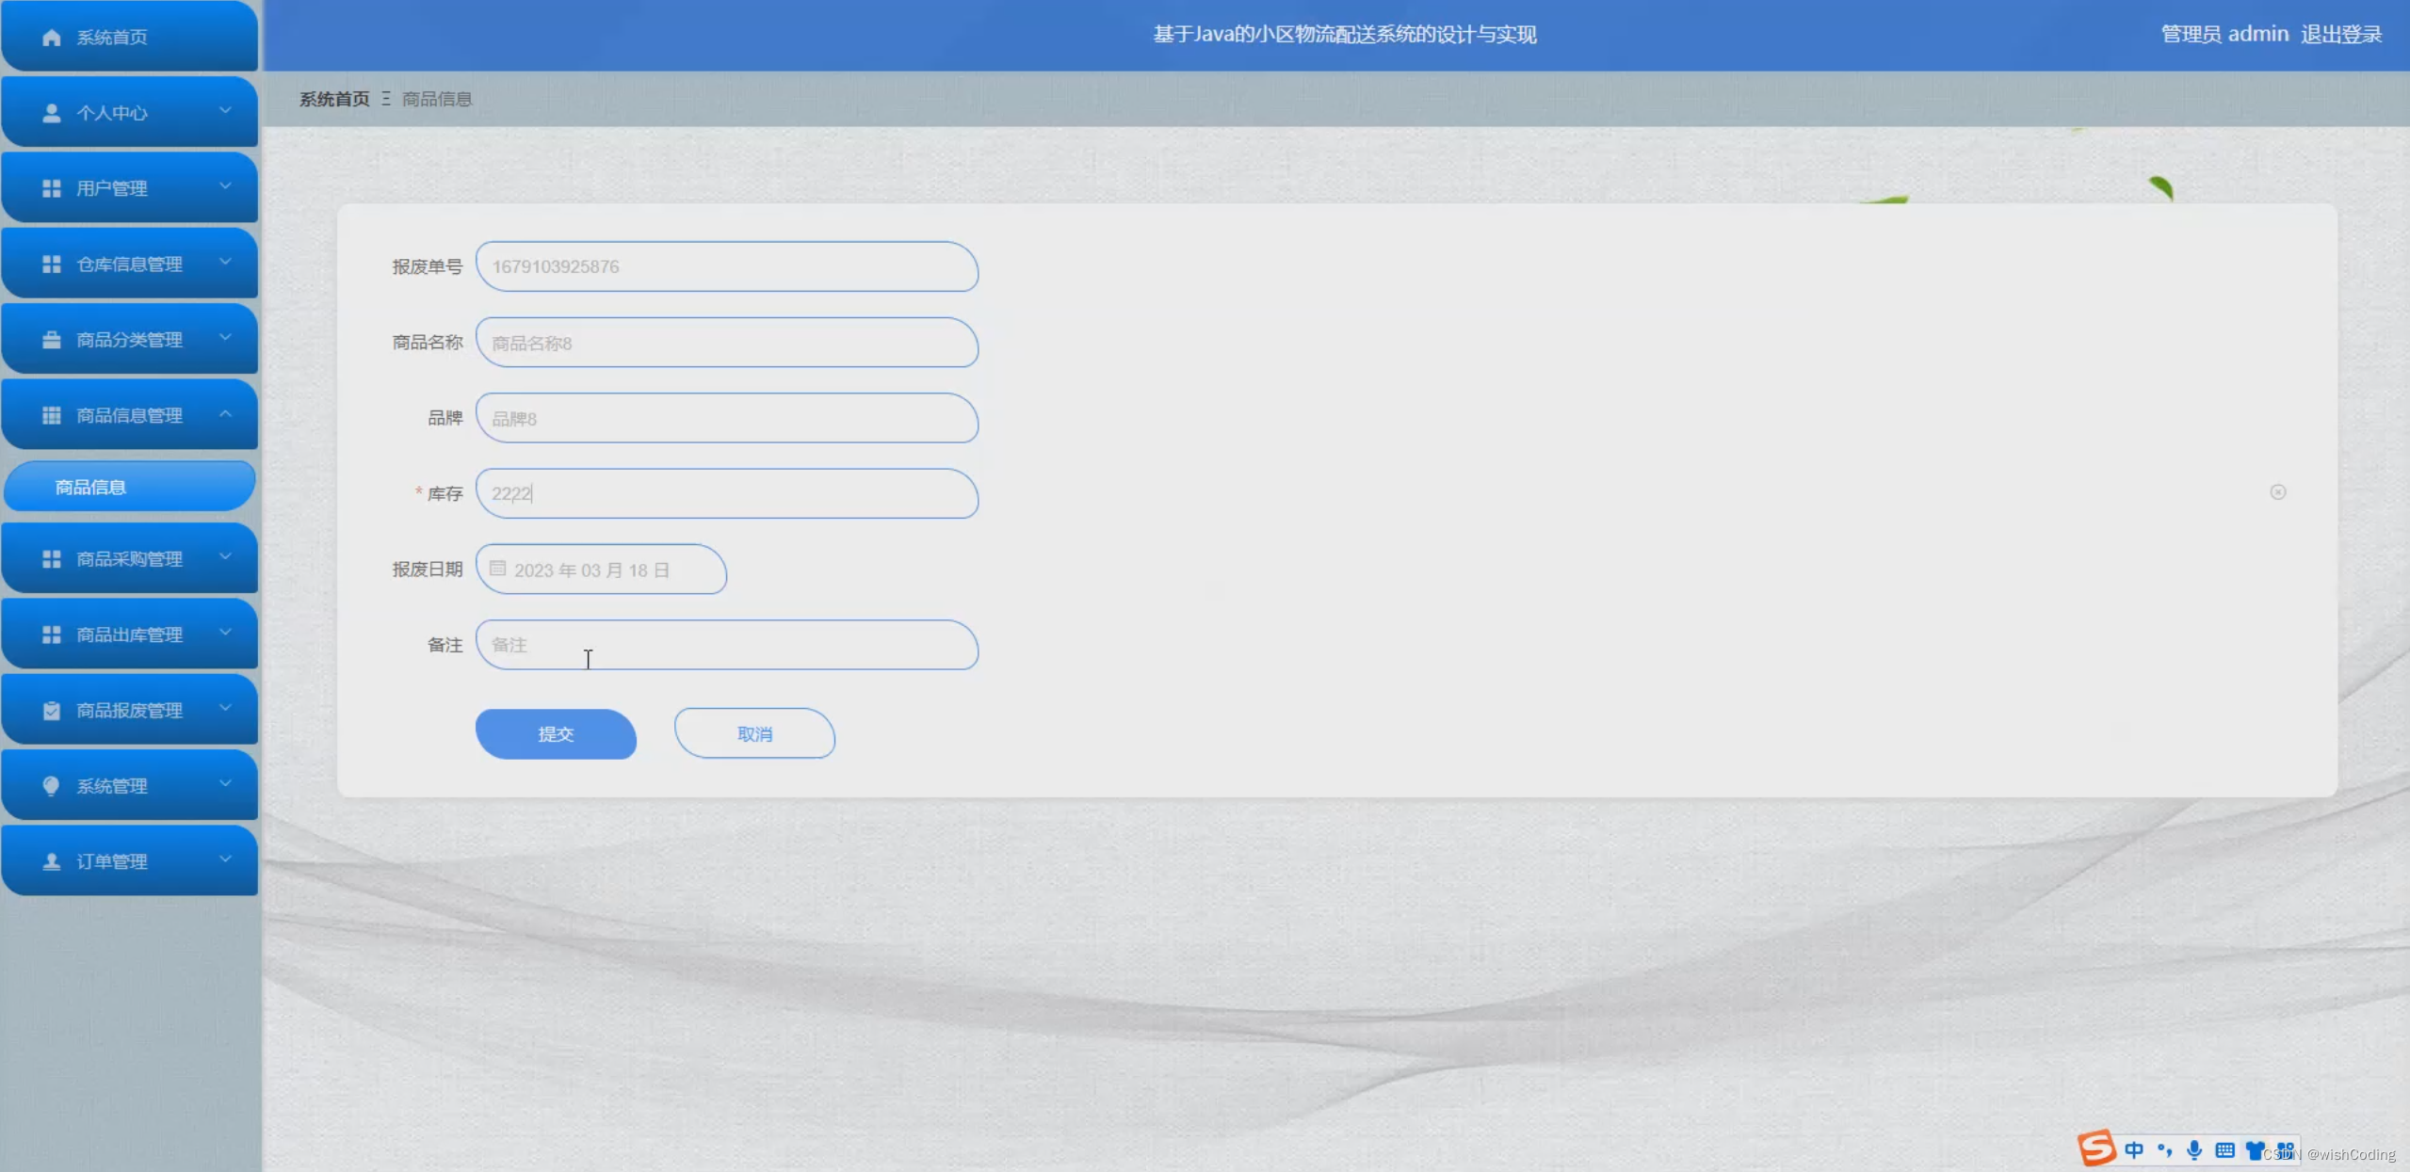Click the shirt skin icon in IME bar

pyautogui.click(x=2255, y=1150)
